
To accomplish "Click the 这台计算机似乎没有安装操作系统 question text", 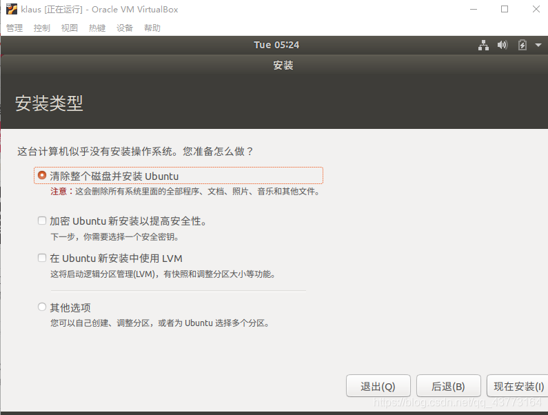I will [135, 152].
